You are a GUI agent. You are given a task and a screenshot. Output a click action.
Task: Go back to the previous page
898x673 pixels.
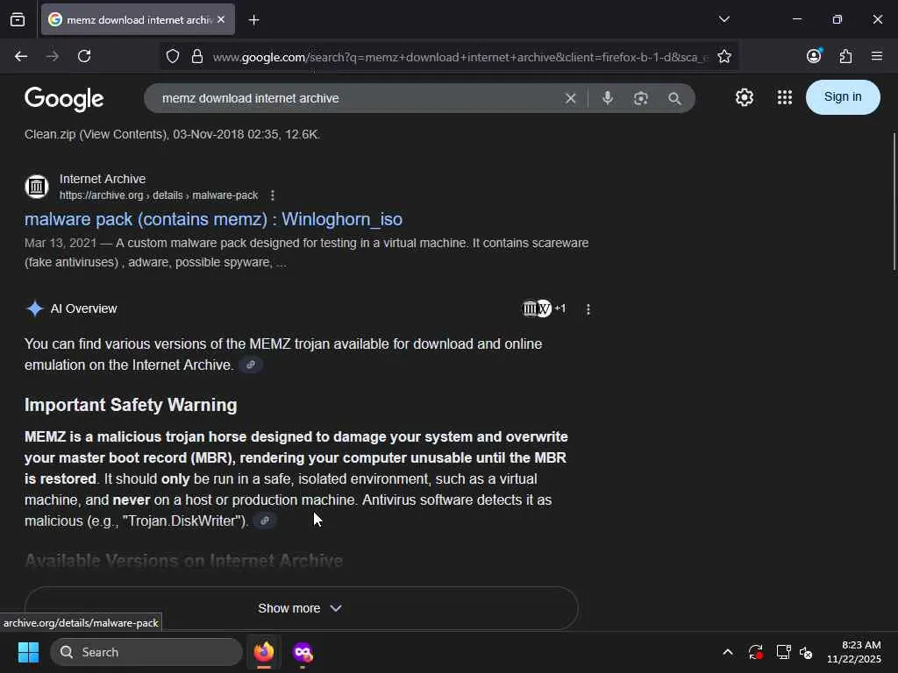pyautogui.click(x=21, y=56)
